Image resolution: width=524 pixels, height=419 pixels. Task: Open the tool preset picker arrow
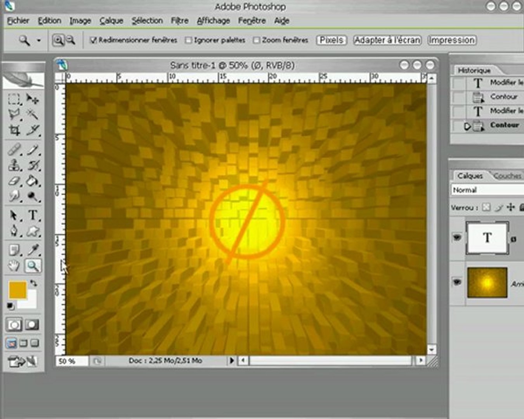pyautogui.click(x=39, y=40)
